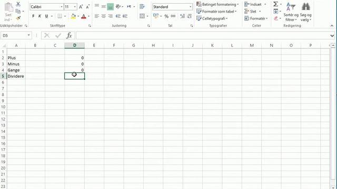Apply percent style format

166,16
